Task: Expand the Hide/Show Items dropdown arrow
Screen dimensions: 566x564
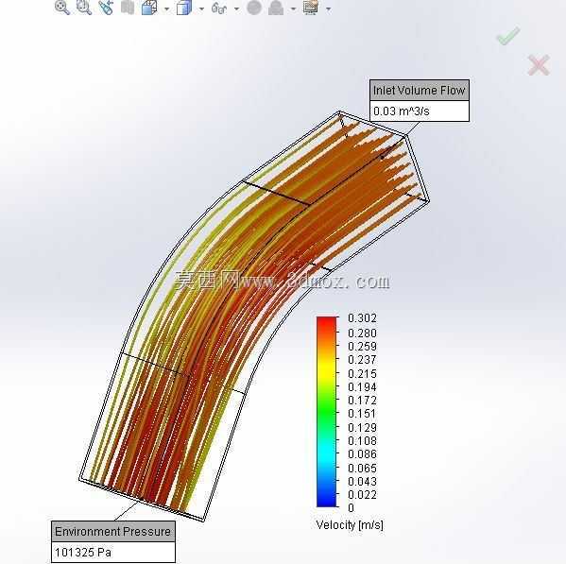Action: point(236,9)
